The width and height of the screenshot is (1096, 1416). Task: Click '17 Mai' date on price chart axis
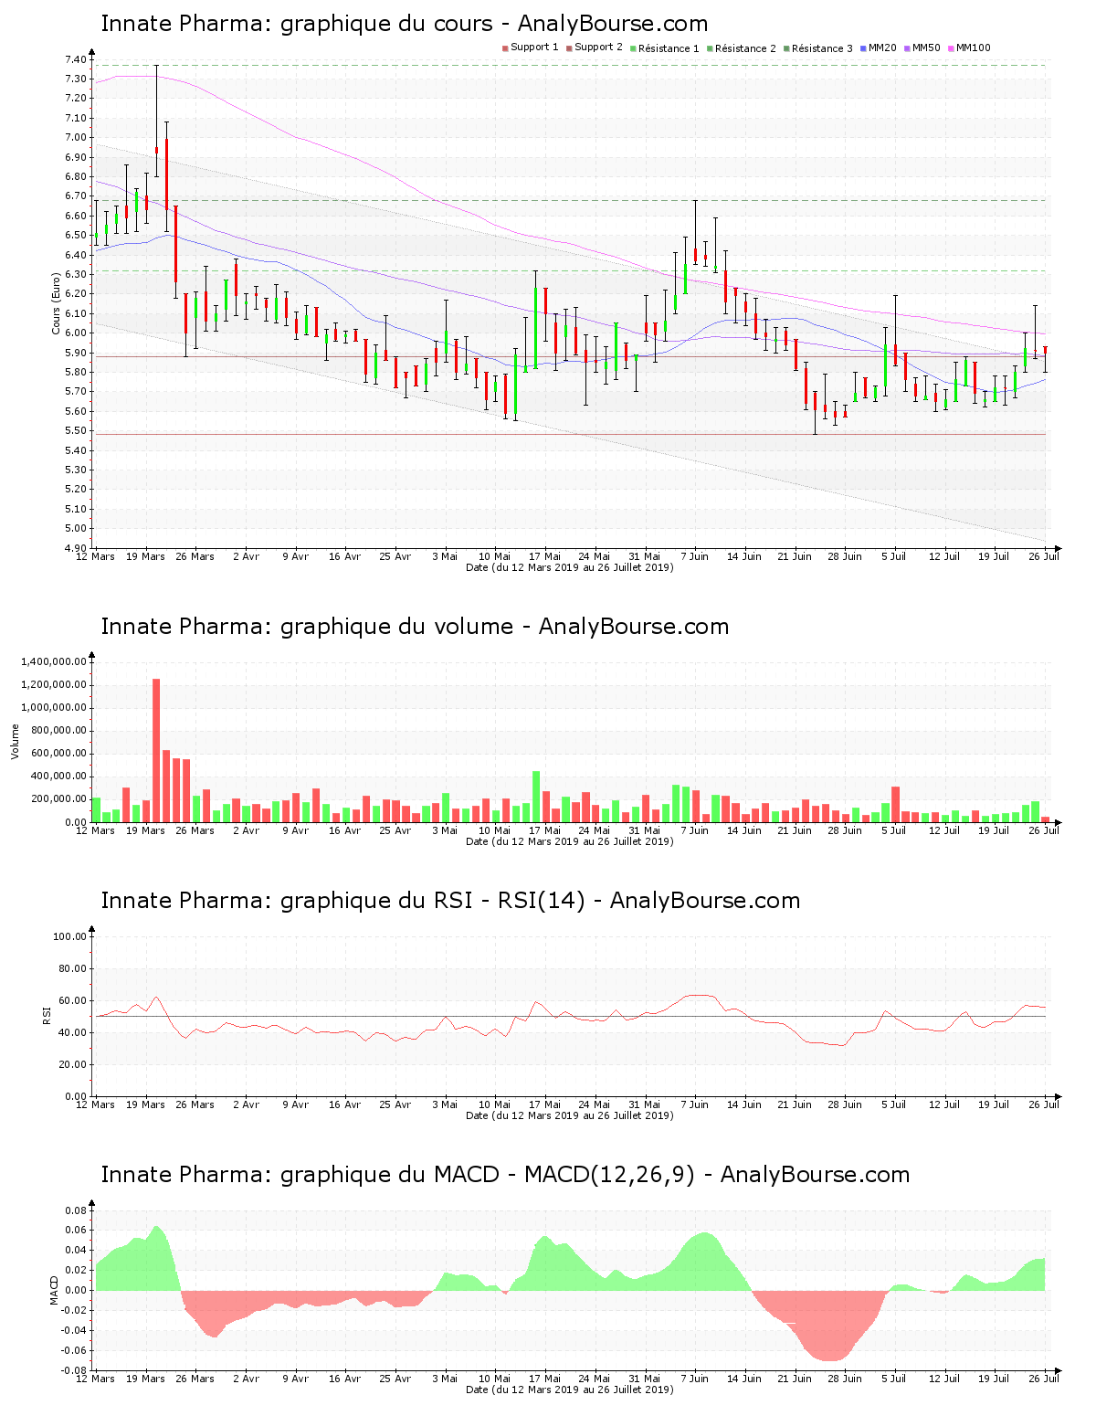tap(545, 556)
